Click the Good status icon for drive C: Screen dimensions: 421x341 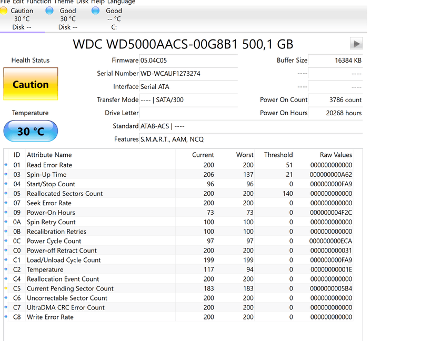pos(95,10)
